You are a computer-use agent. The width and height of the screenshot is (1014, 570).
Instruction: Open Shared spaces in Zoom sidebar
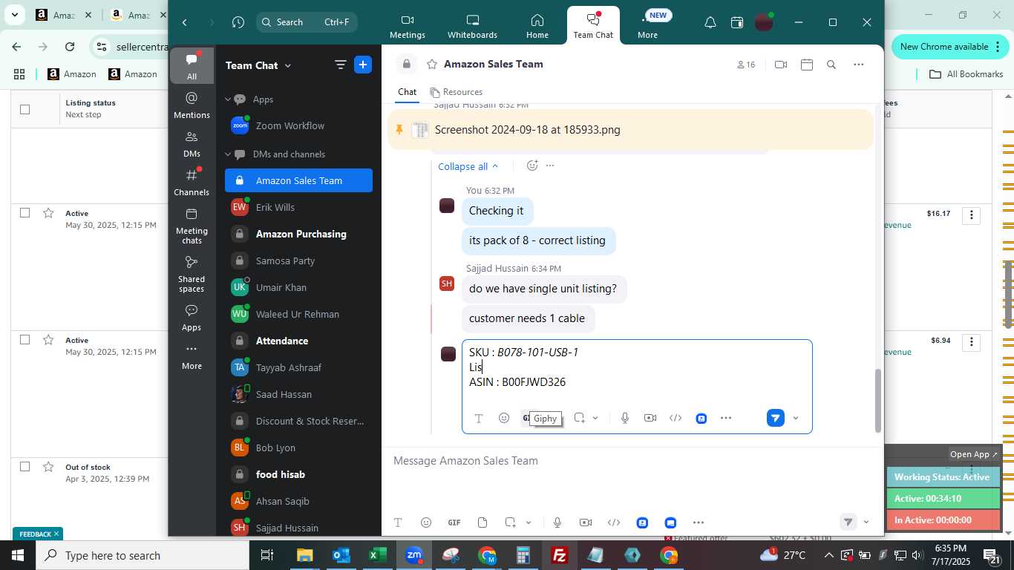192,274
